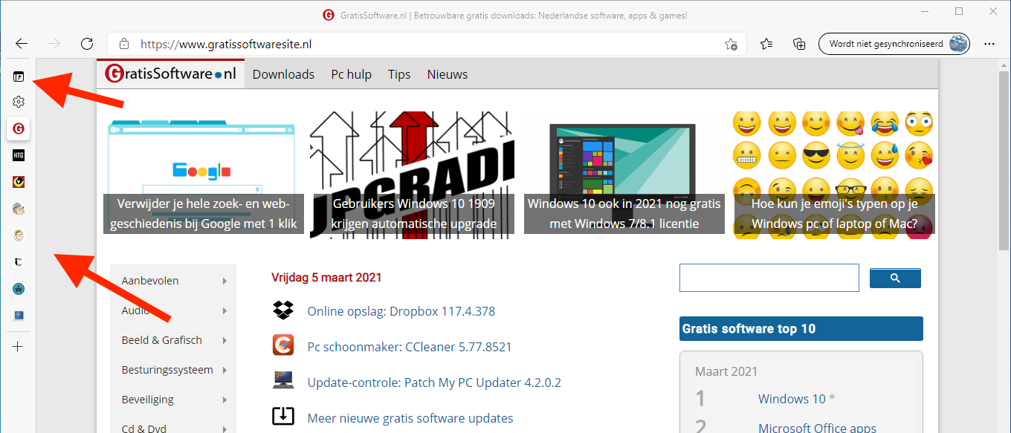The width and height of the screenshot is (1011, 433).
Task: Expand the Beveiliging category
Action: [224, 400]
